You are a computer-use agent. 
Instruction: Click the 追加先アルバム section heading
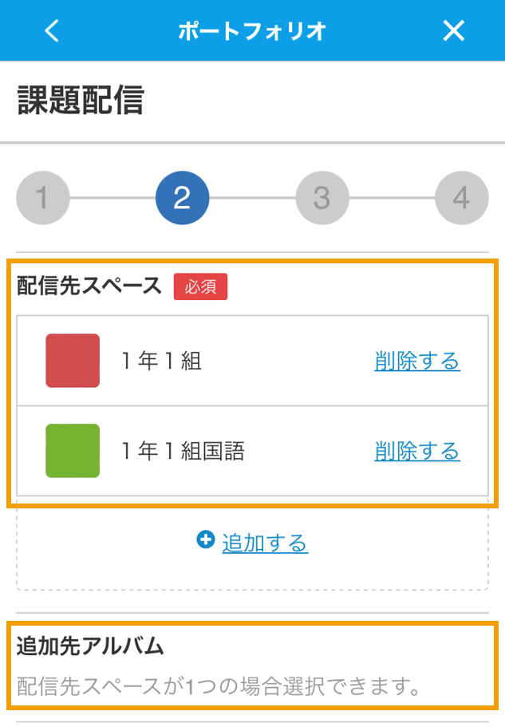point(90,646)
